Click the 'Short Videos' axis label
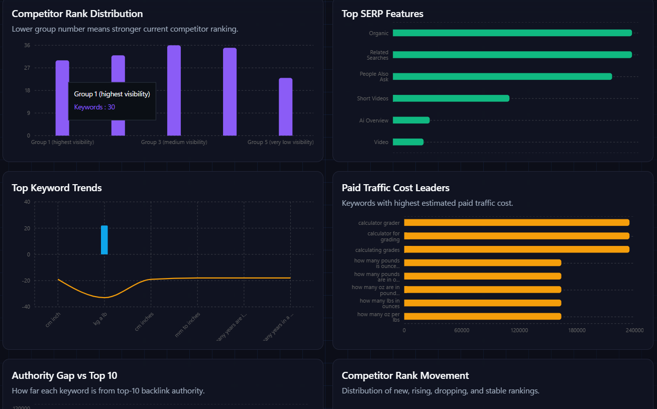Viewport: 657px width, 409px height. [373, 99]
